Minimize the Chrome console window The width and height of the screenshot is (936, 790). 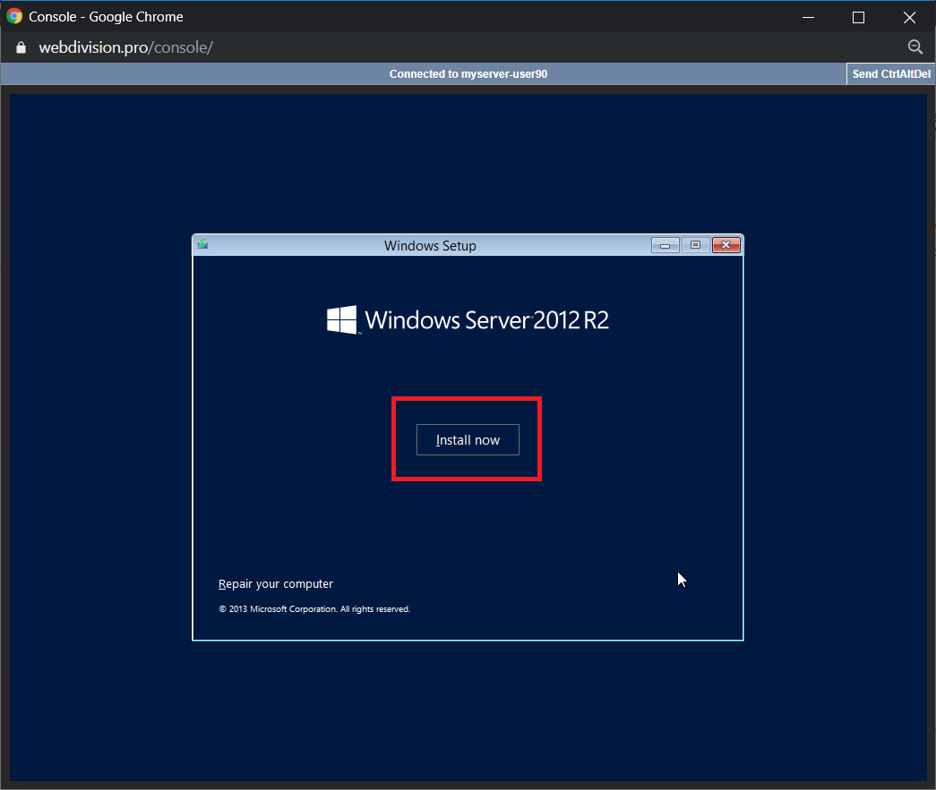(x=807, y=17)
